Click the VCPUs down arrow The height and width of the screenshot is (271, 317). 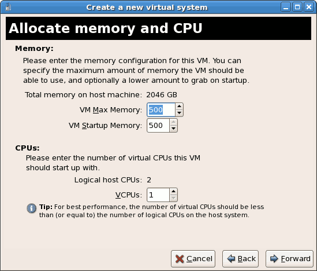point(173,198)
